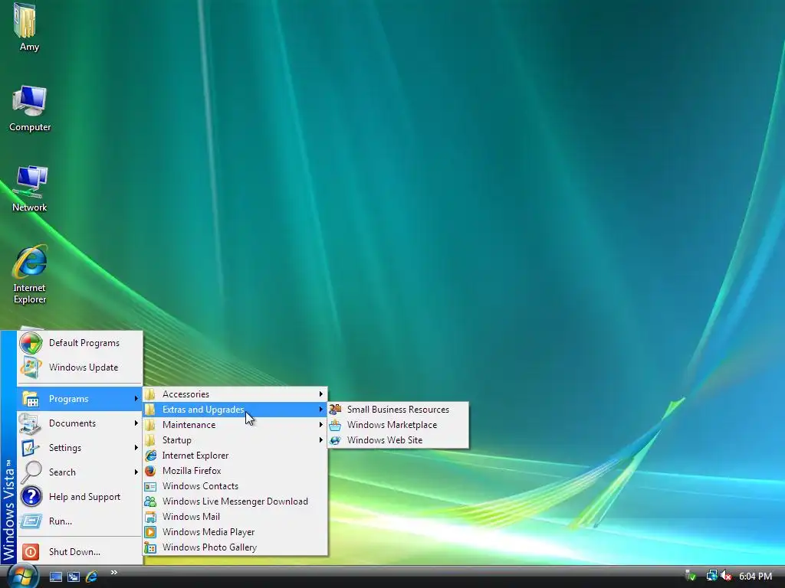
Task: Open Windows Marketplace
Action: [x=399, y=425]
